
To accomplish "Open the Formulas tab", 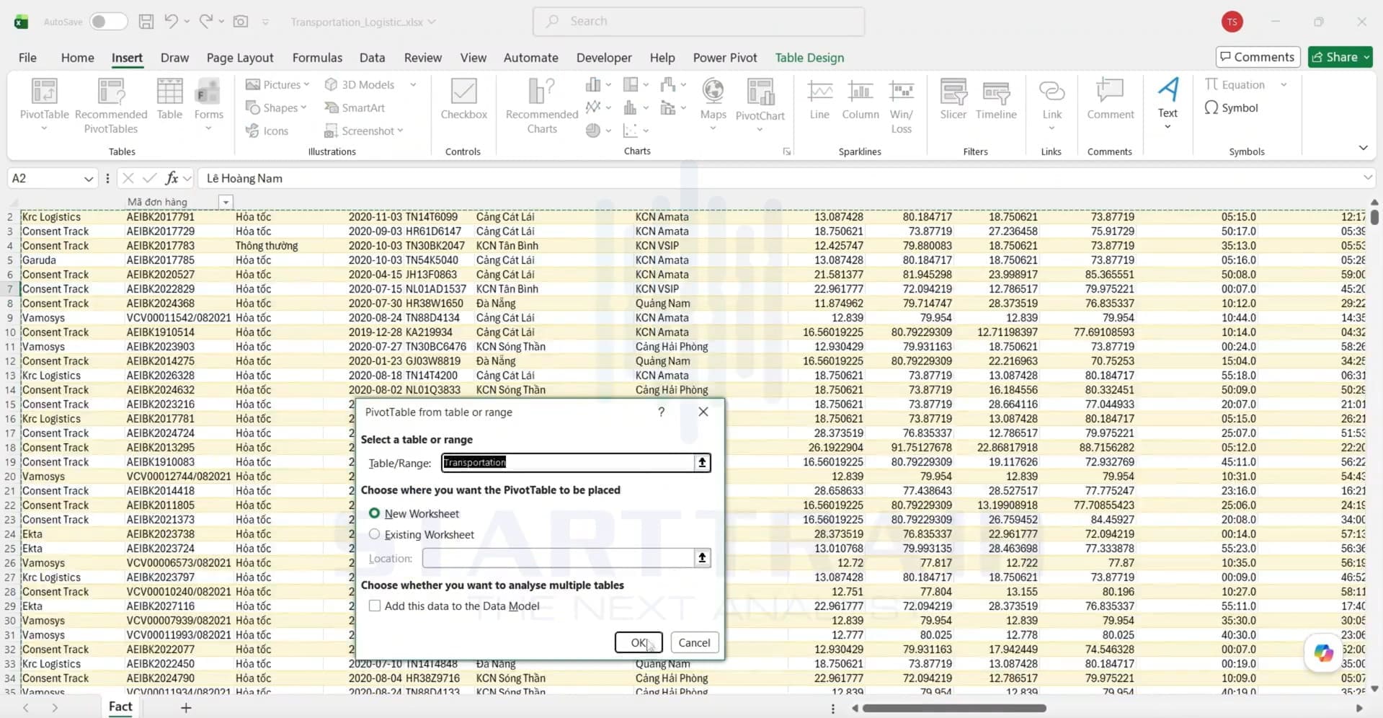I will 317,58.
